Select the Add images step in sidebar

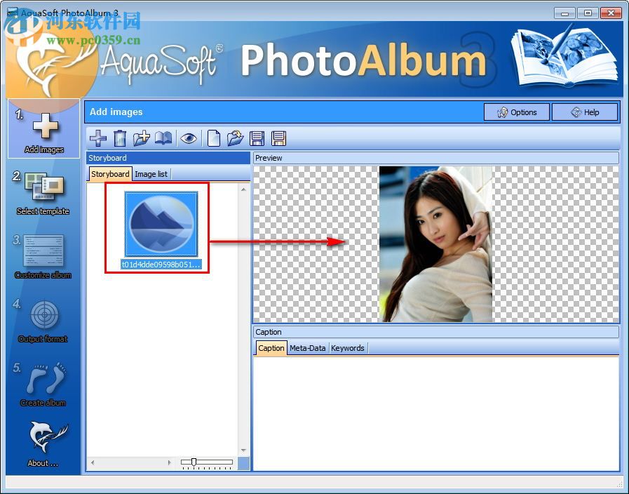click(43, 126)
